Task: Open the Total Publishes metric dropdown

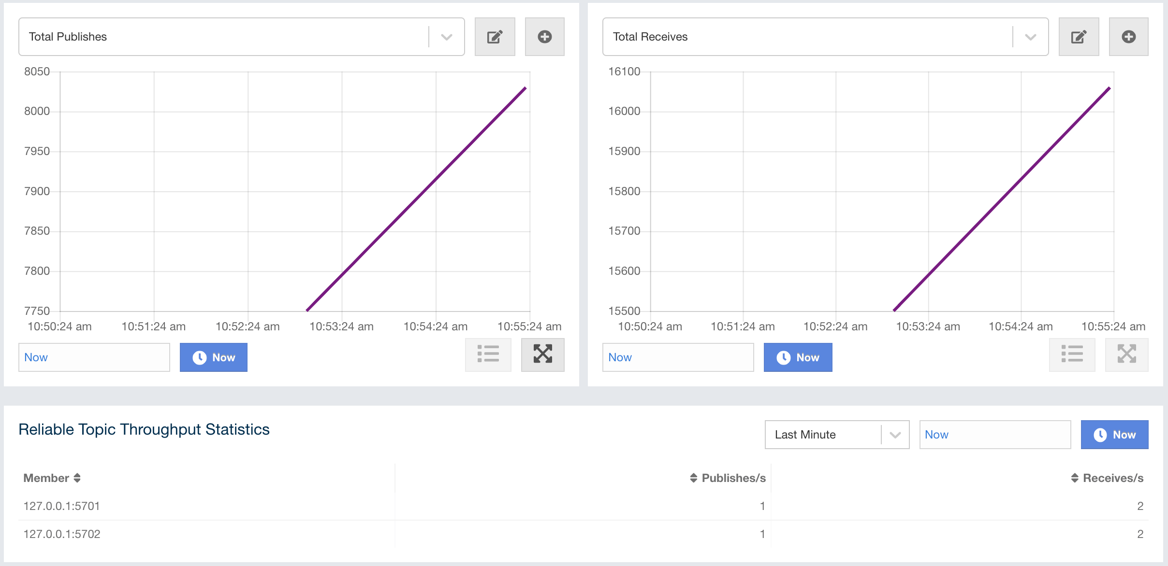Action: (x=446, y=37)
